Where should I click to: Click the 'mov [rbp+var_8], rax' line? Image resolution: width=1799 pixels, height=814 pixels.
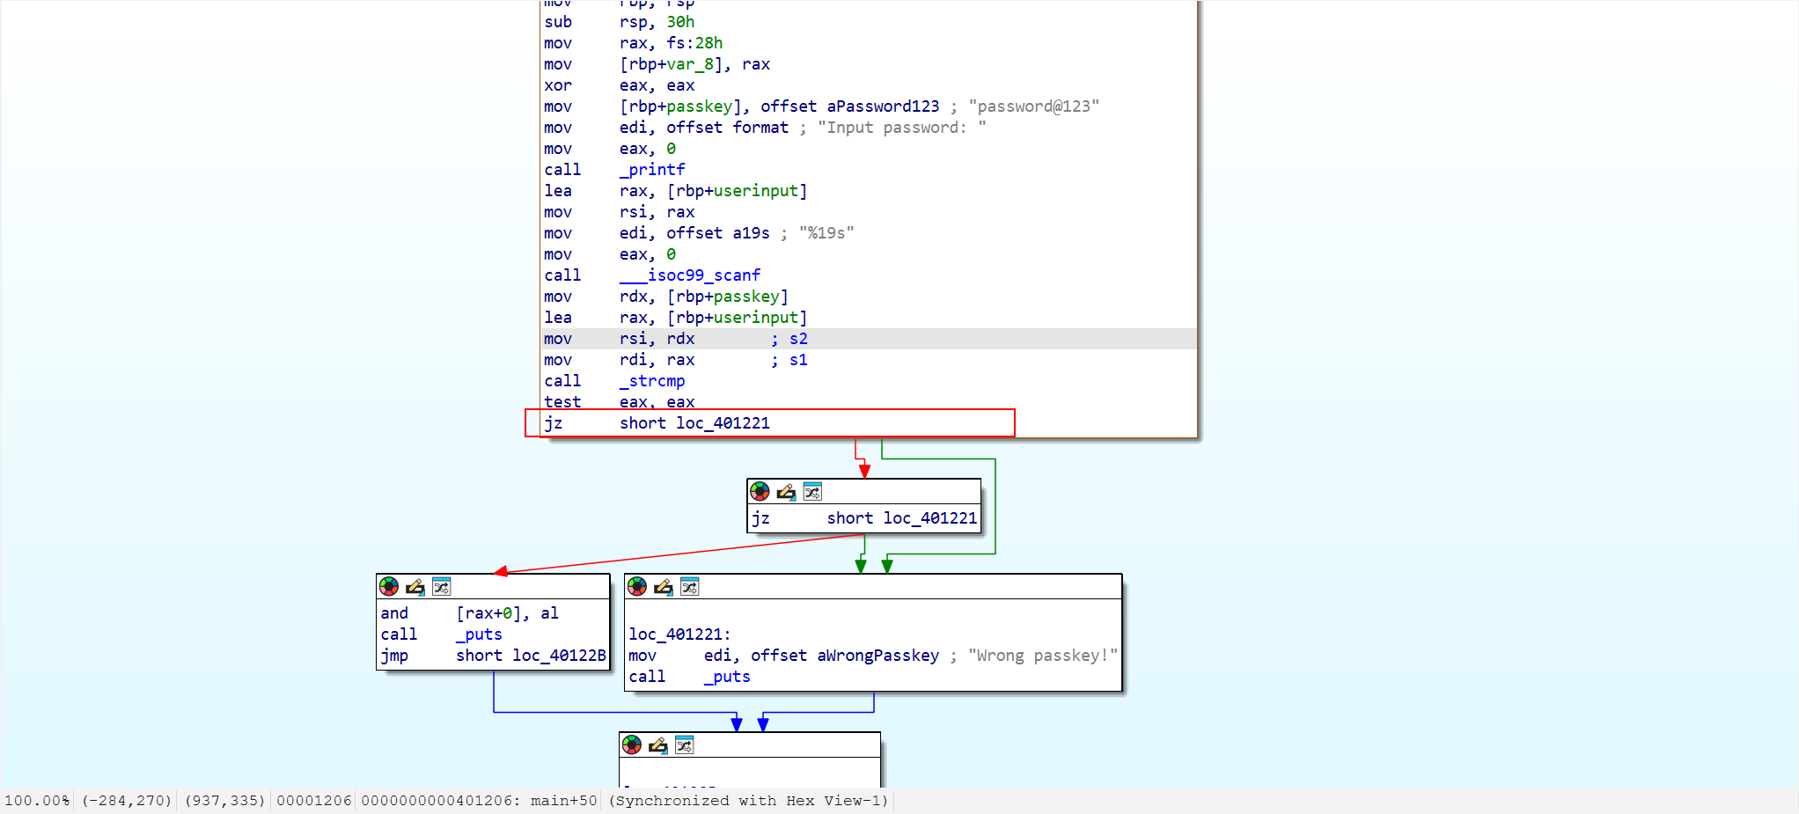pyautogui.click(x=657, y=64)
